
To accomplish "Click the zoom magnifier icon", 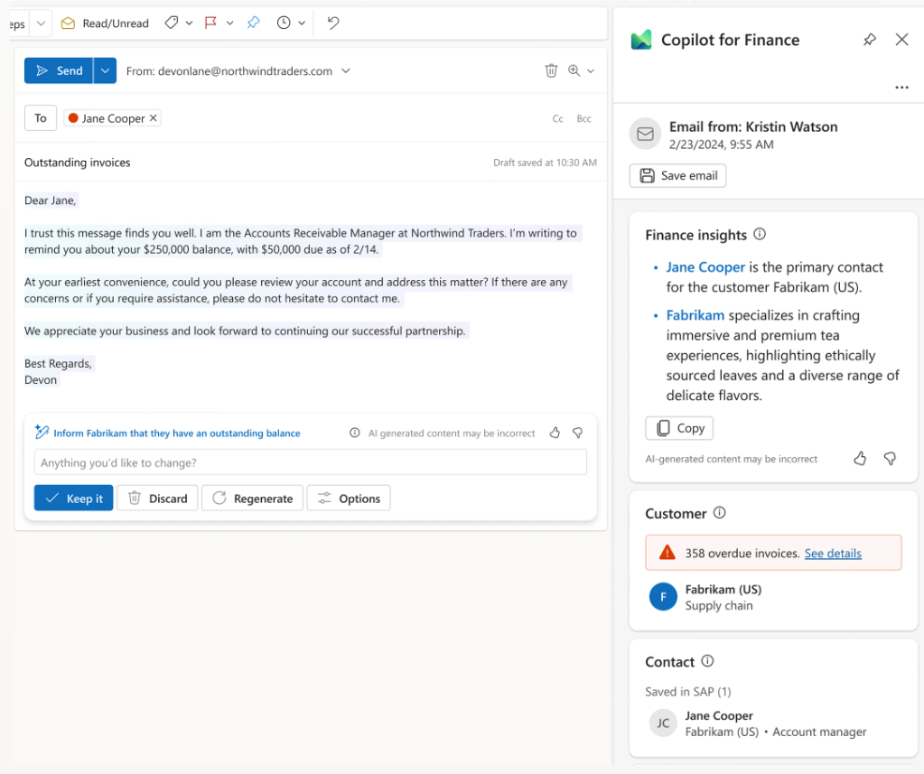I will (574, 70).
